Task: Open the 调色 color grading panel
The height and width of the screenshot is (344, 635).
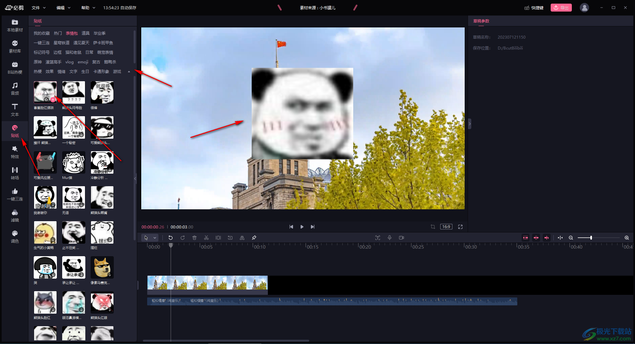Action: click(15, 237)
